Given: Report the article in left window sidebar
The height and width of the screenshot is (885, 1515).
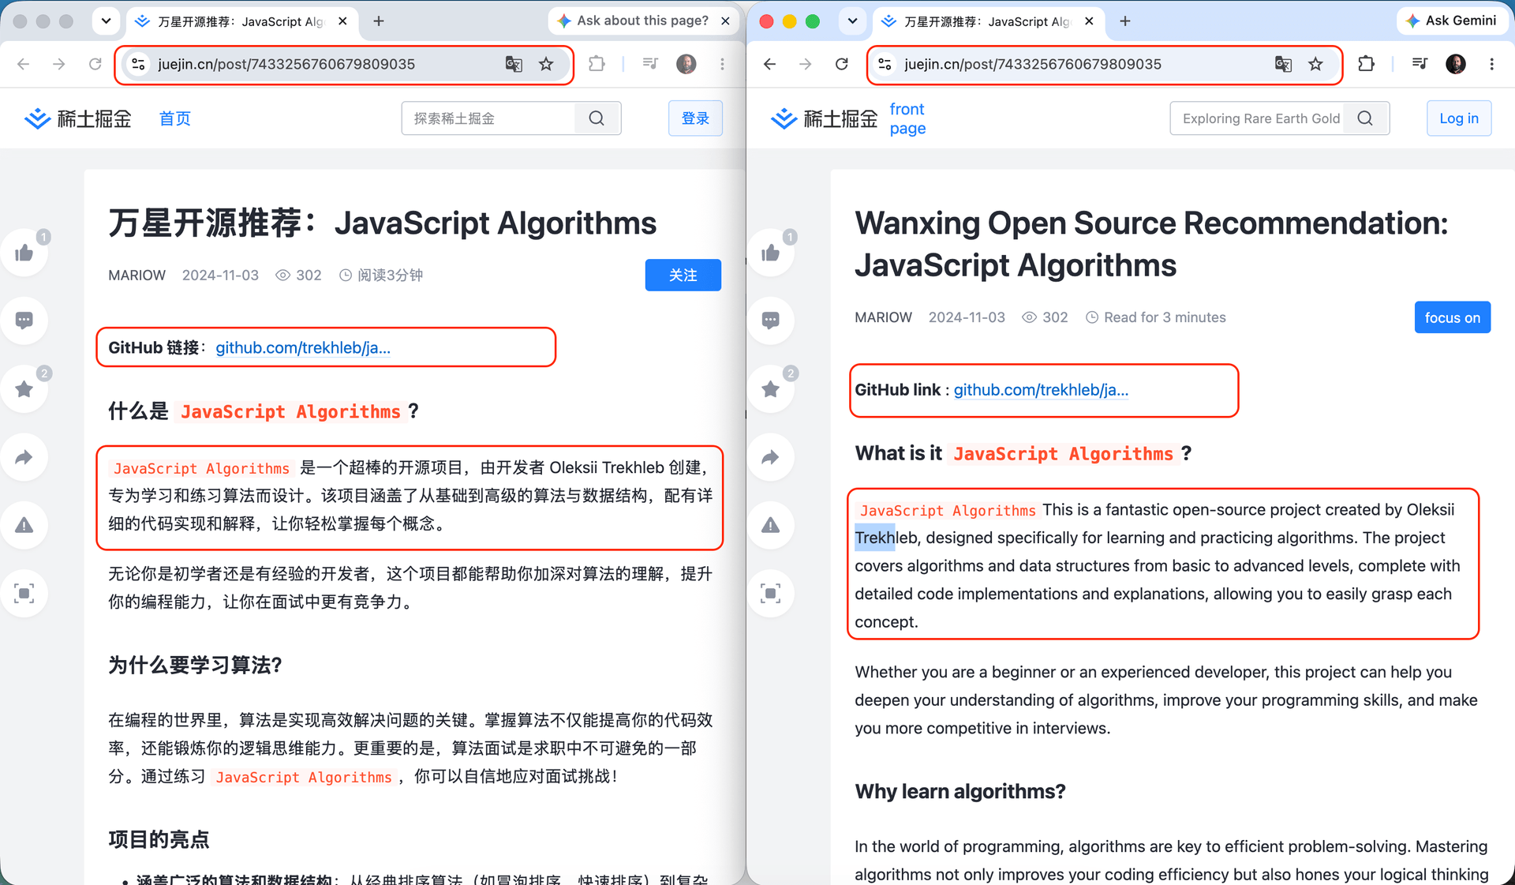Looking at the screenshot, I should [24, 525].
